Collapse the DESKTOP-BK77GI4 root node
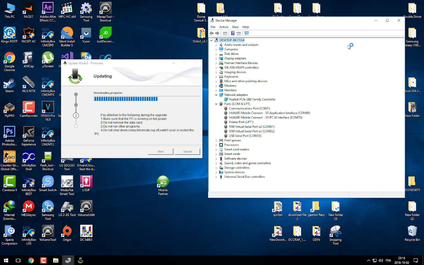The image size is (424, 265). (x=211, y=40)
